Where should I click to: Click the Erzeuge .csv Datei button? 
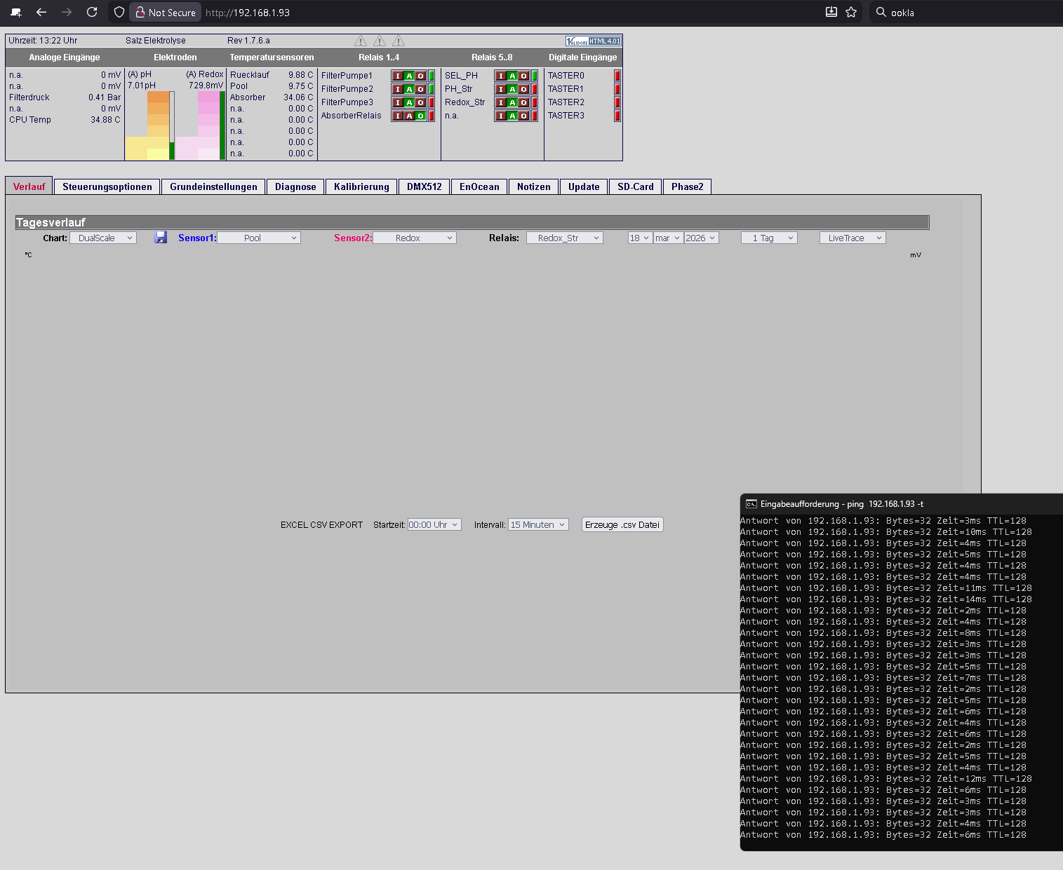(622, 524)
